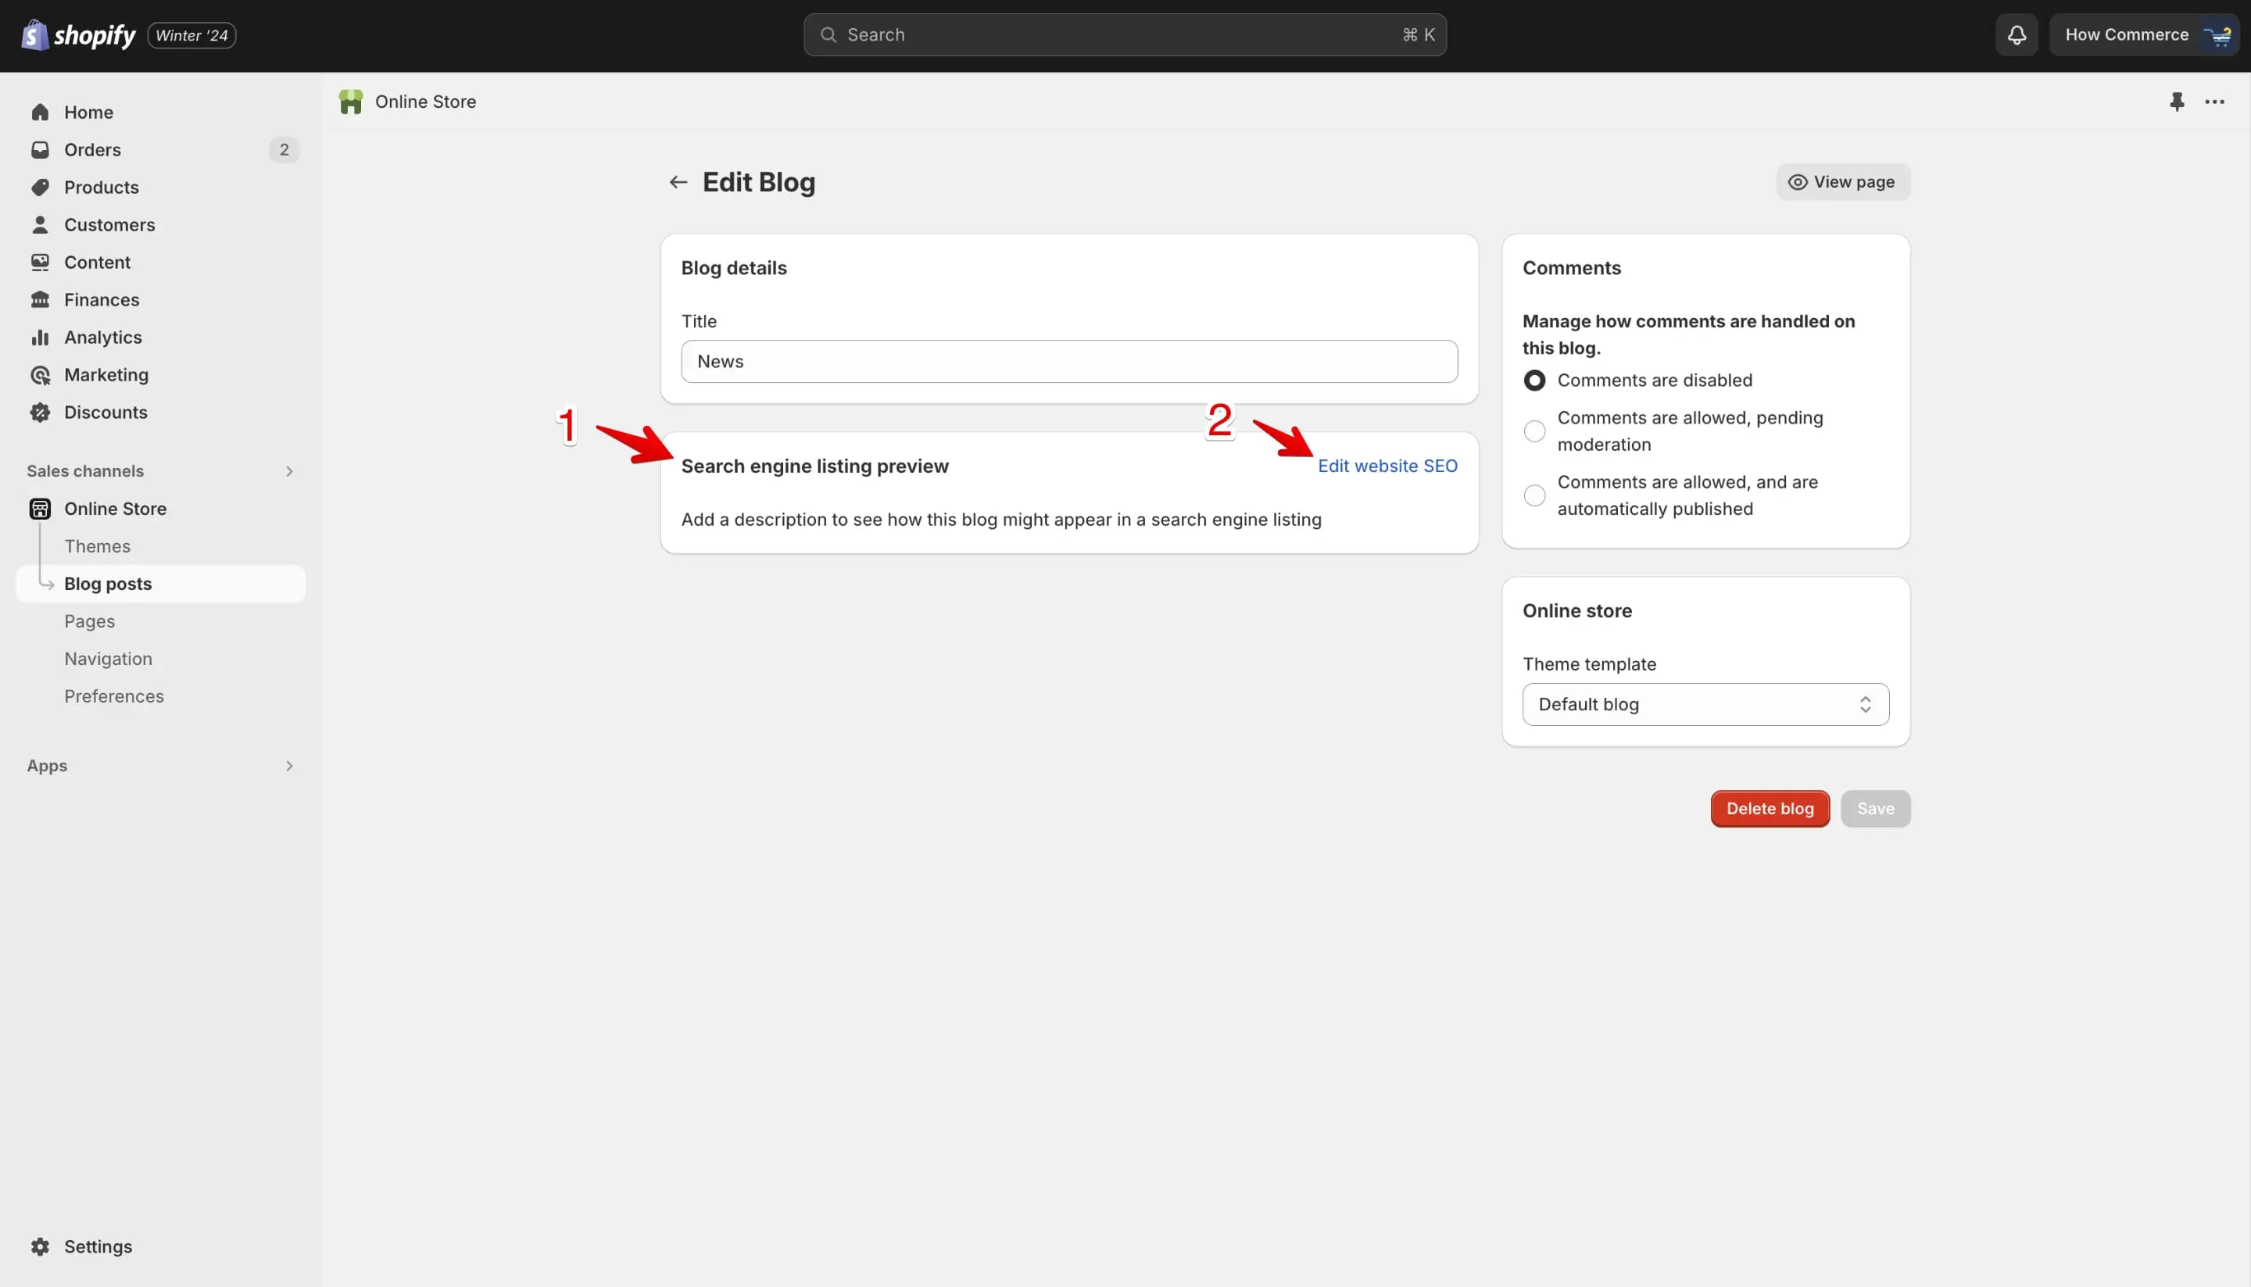Open the three-dot more actions menu
The height and width of the screenshot is (1287, 2251).
tap(2215, 102)
